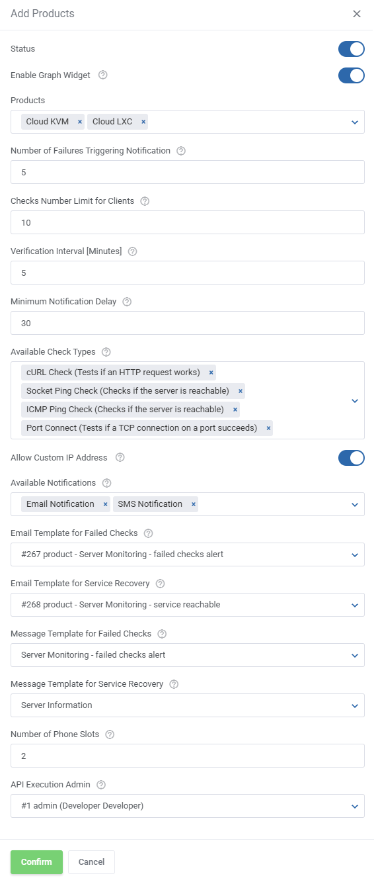The width and height of the screenshot is (374, 884).
Task: Remove ICMP Ping Check tag
Action: [235, 410]
